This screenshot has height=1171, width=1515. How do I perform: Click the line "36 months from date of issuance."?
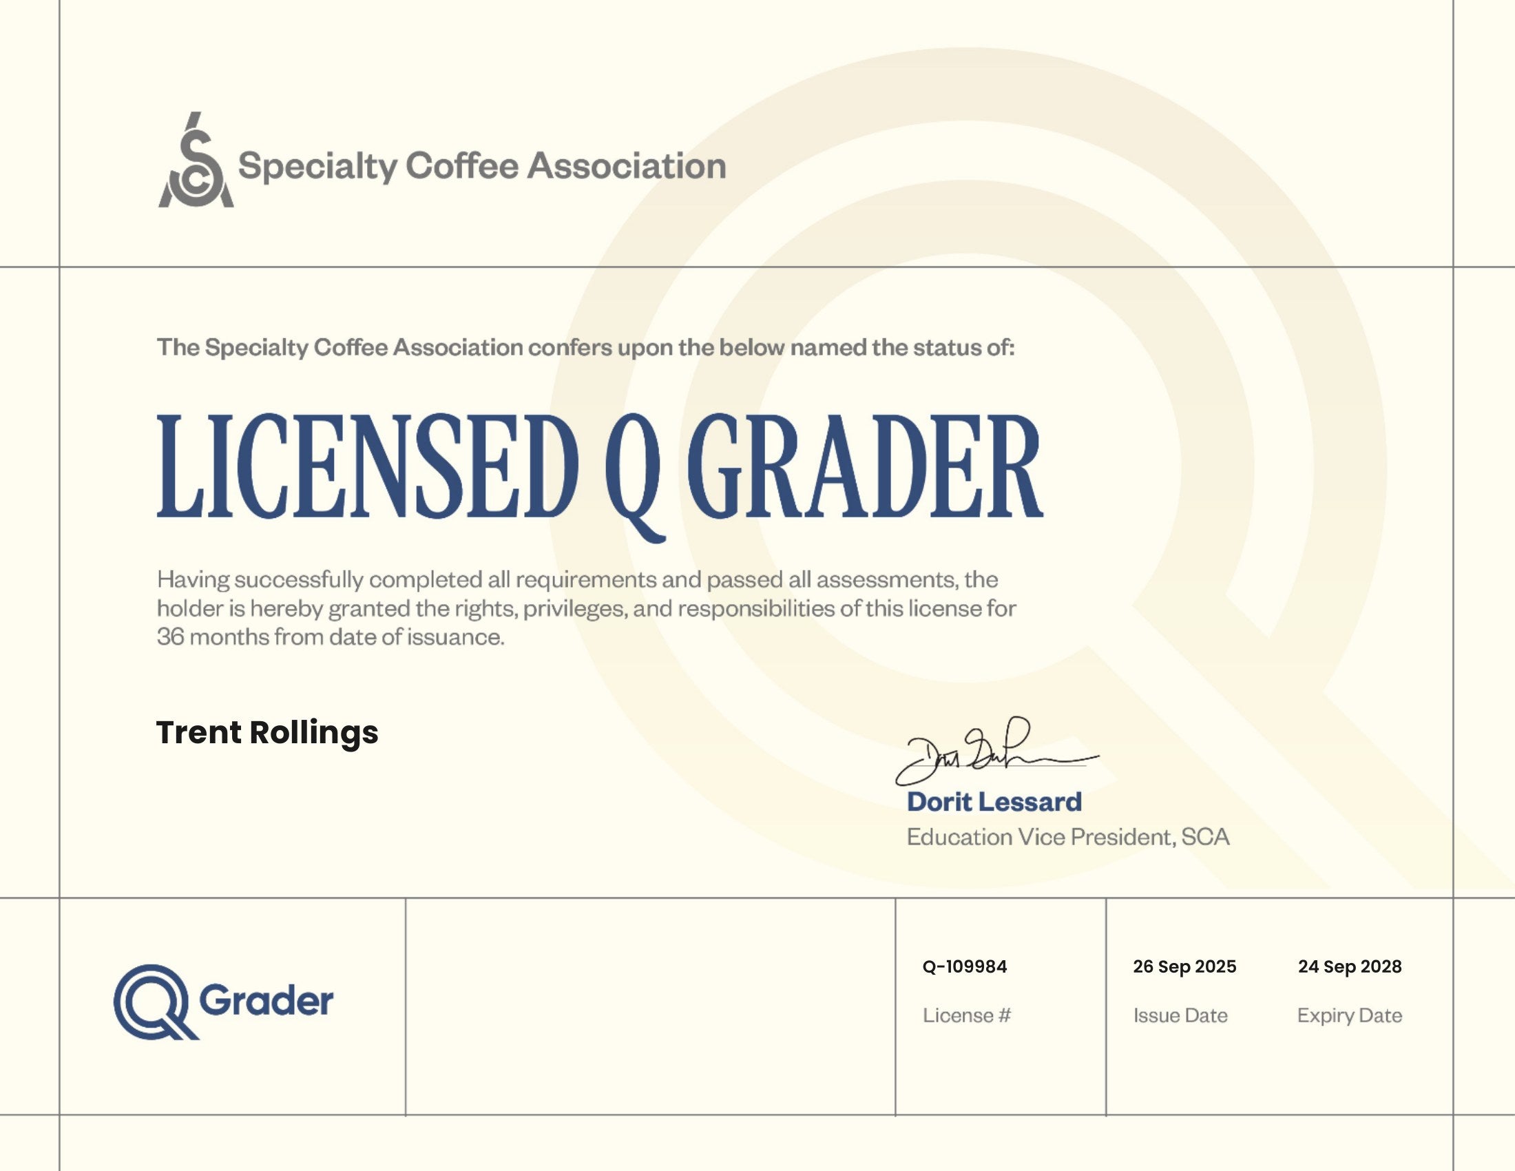330,637
